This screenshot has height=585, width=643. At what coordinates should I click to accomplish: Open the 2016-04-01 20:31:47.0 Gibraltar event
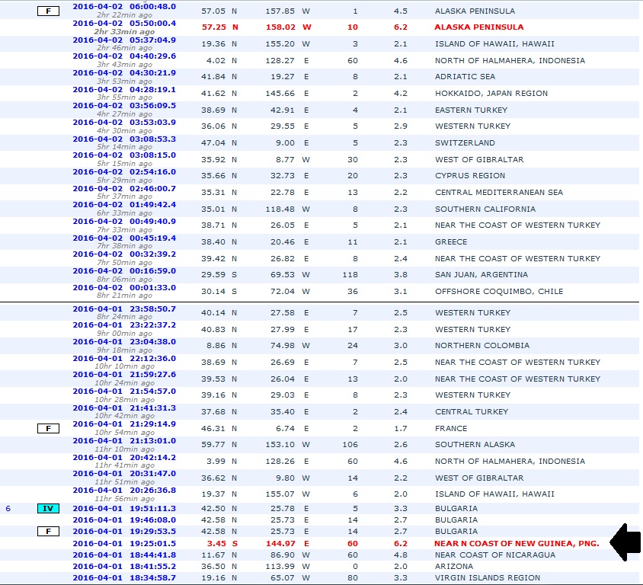(124, 474)
